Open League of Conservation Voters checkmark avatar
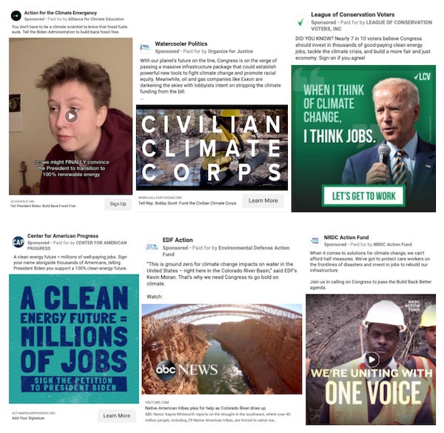Screen dimensions: 444x433 [300, 21]
